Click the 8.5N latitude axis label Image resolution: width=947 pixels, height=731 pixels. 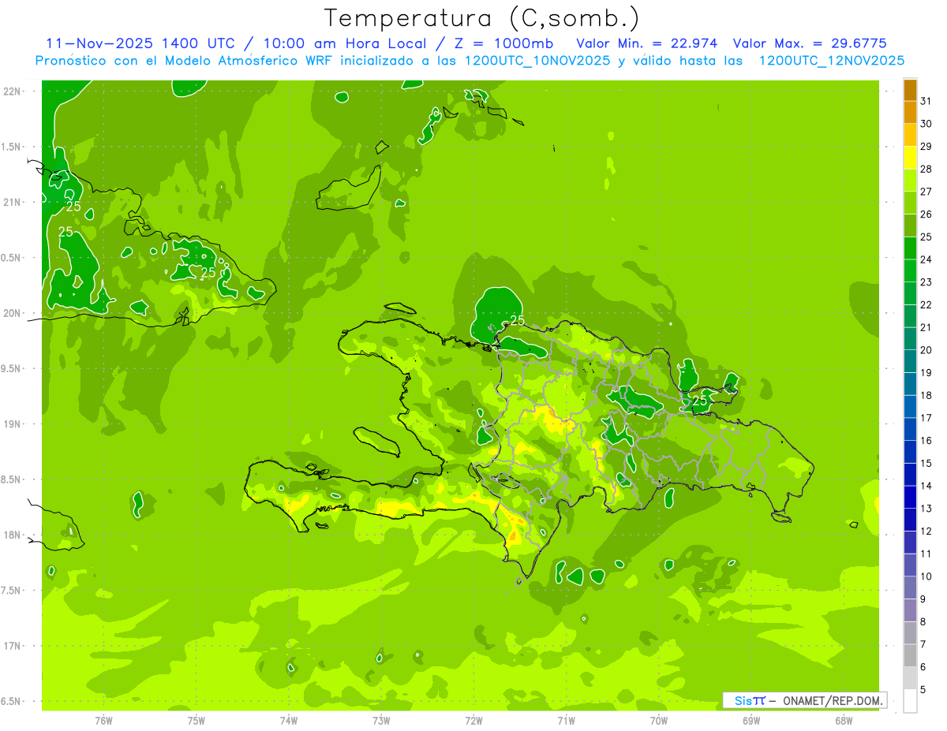point(11,479)
